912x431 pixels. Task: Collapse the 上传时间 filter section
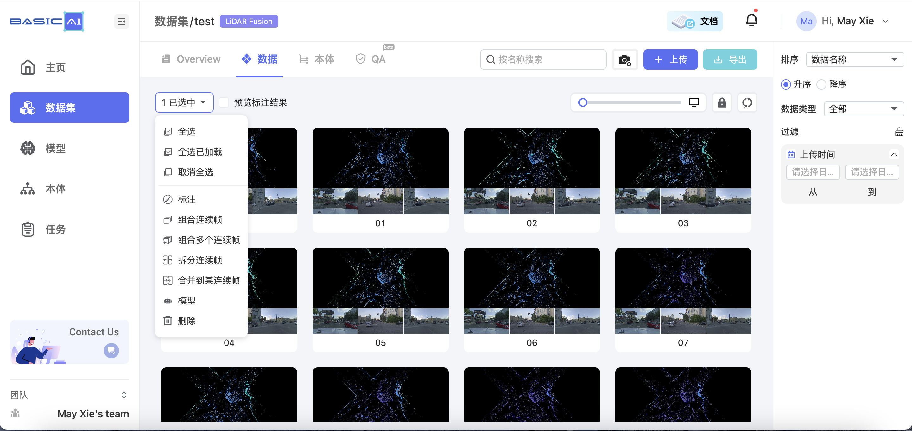[894, 154]
